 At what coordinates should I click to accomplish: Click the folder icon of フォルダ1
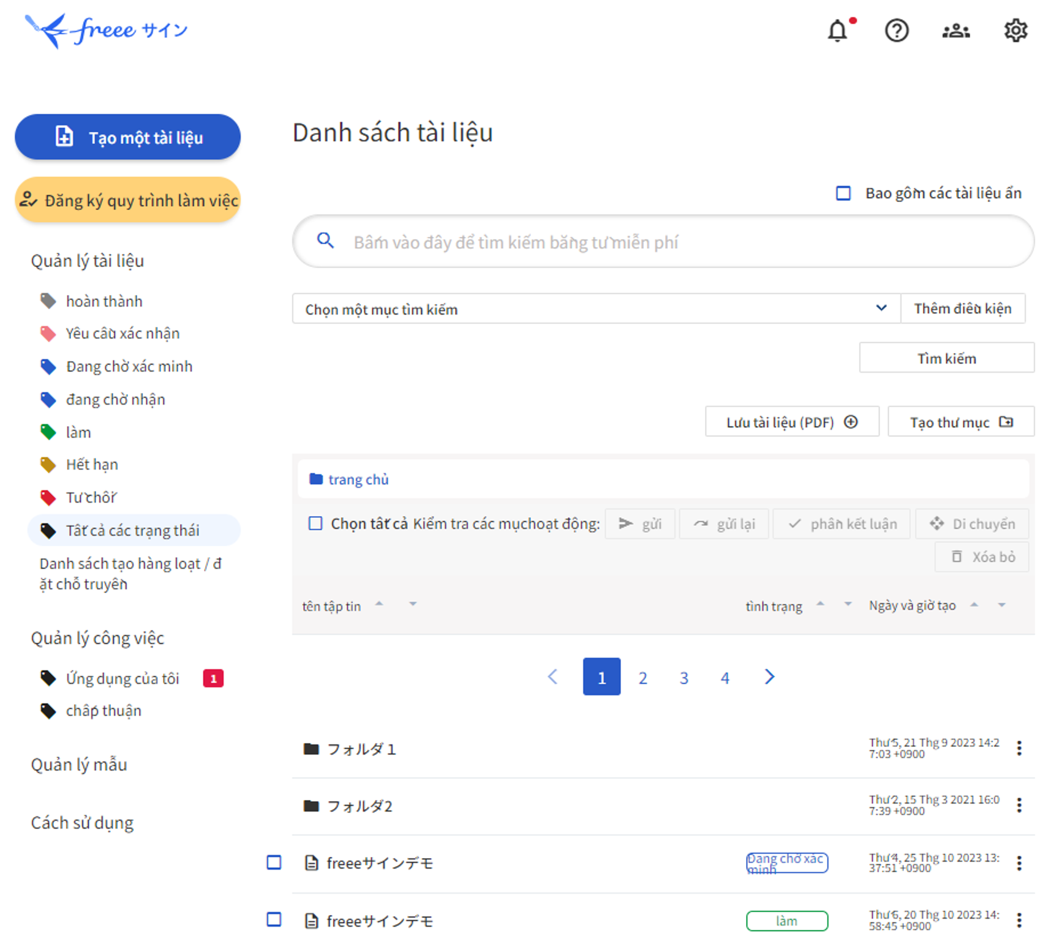coord(311,749)
